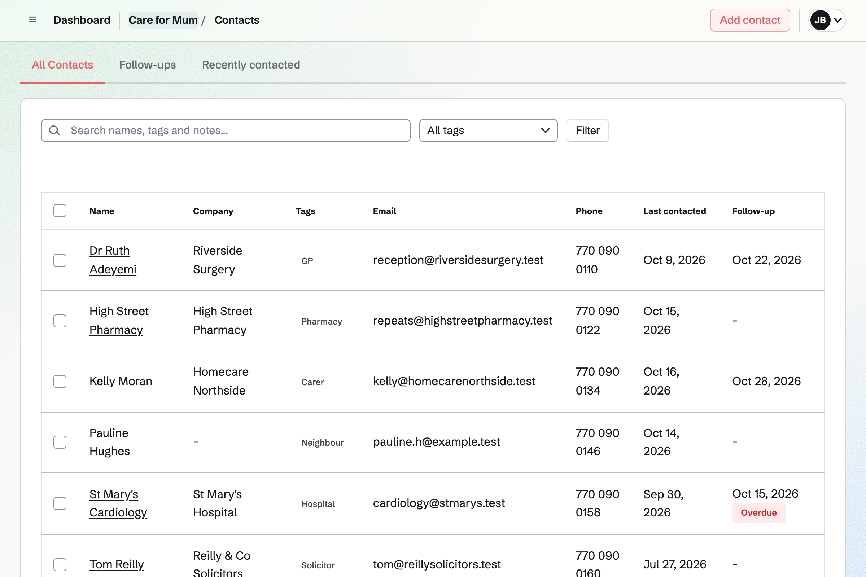Select the Kelly Moran row checkbox
Viewport: 866px width, 577px height.
pos(60,382)
